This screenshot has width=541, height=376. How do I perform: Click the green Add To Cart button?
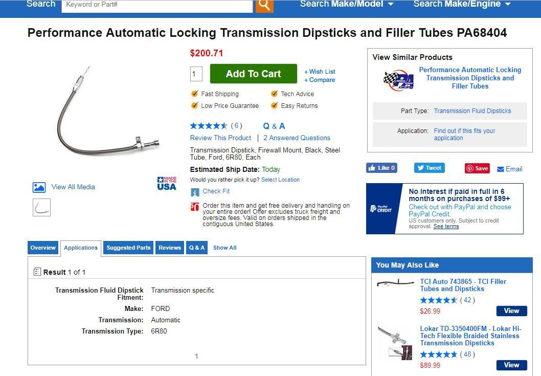tap(253, 74)
